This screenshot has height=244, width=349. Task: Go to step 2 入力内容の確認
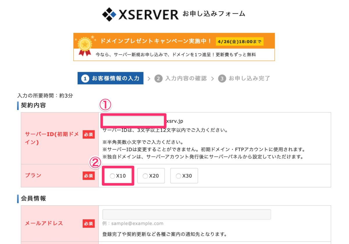(x=181, y=79)
